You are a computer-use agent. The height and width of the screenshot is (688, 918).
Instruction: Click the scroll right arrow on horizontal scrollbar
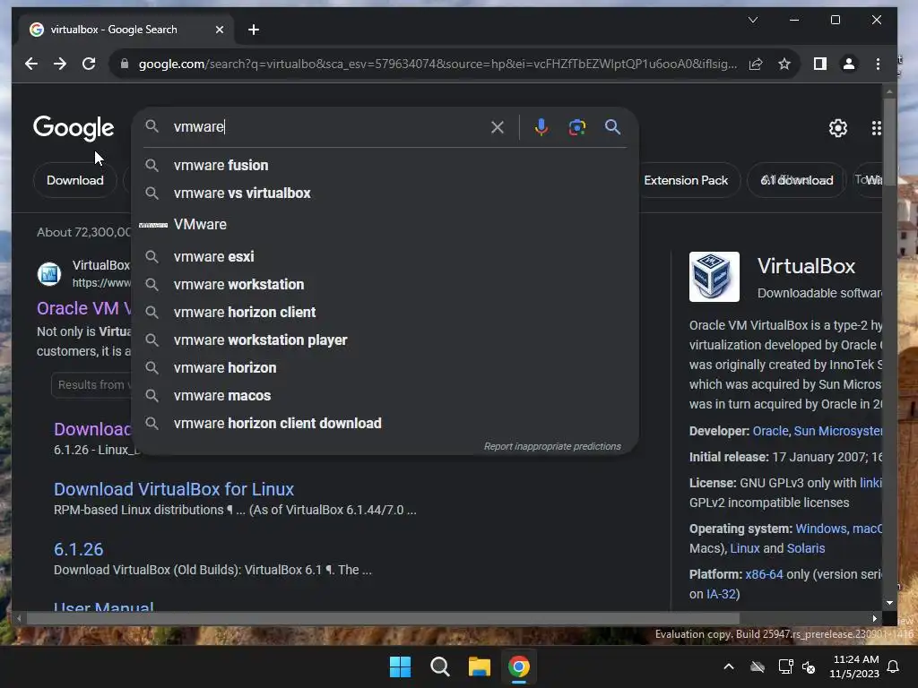[x=875, y=618]
